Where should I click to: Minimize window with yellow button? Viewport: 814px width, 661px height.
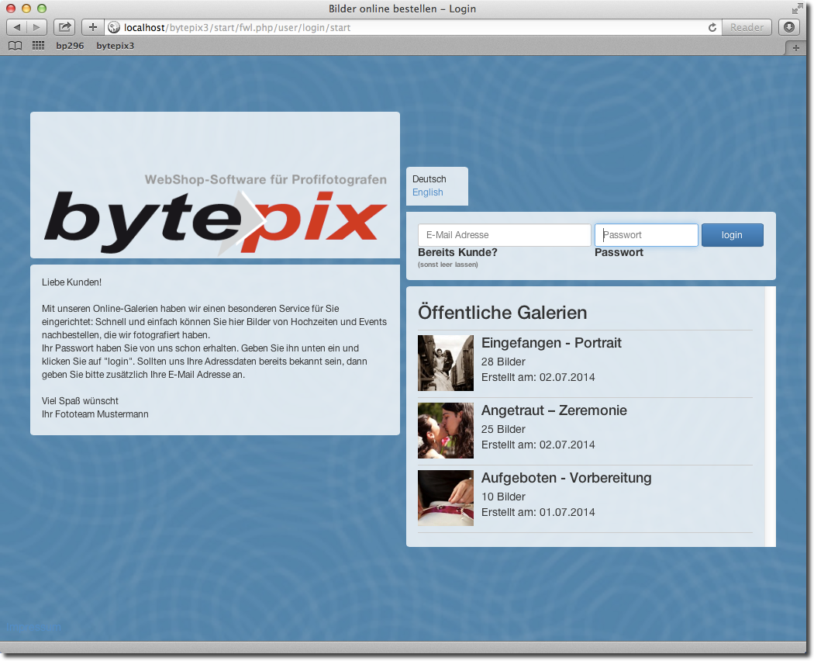[26, 9]
